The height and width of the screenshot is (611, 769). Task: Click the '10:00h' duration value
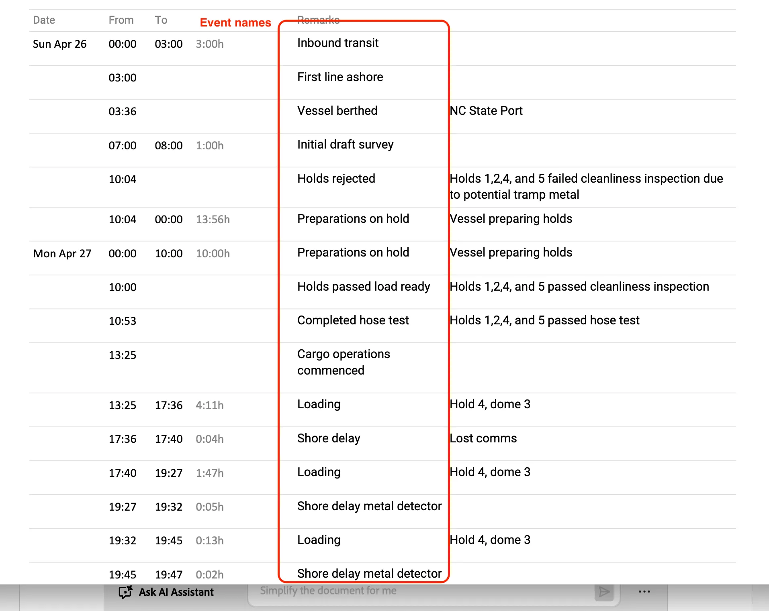[213, 254]
